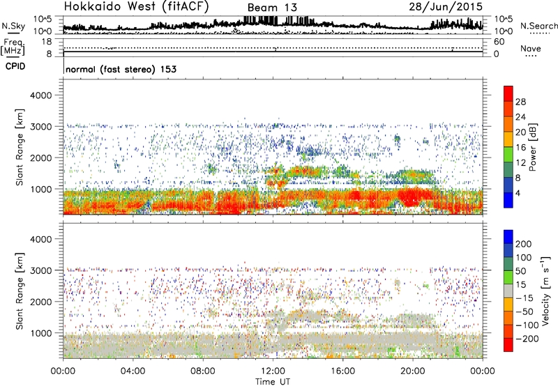This screenshot has width=558, height=386.
Task: Click the 'Velocity [m s-1]' color bar label
Action: point(545,291)
